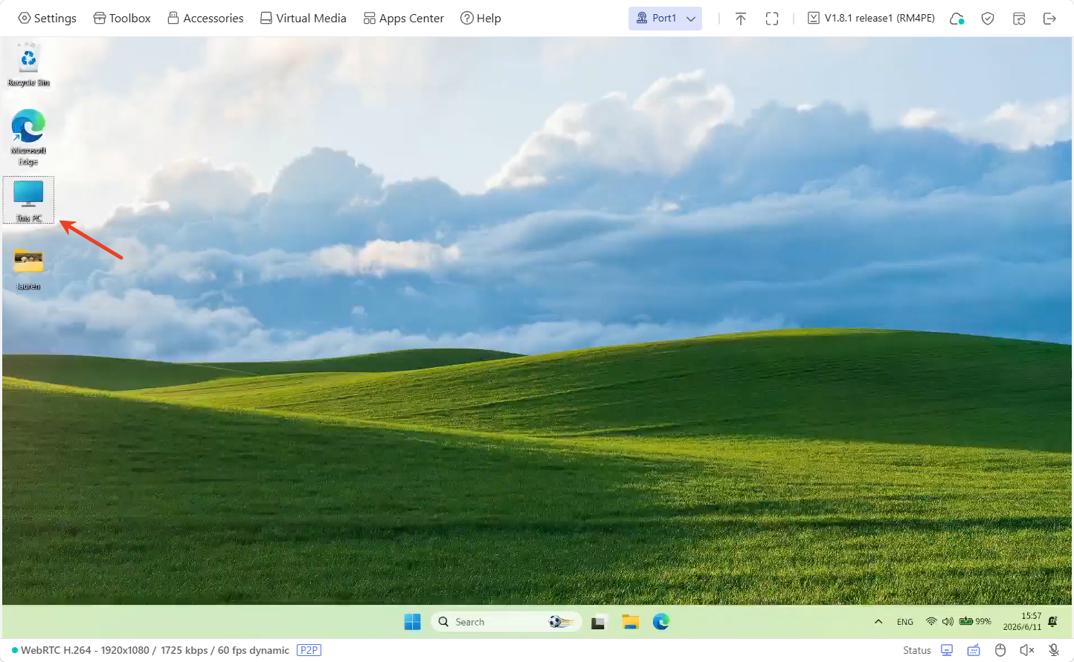Select the Microsoft Edge desktop shortcut

click(28, 137)
